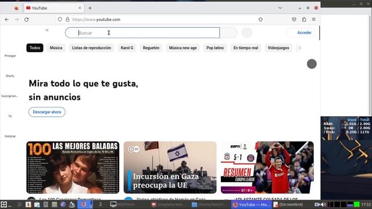Select the En tiempo real chip
Image resolution: width=372 pixels, height=209 pixels.
246,48
